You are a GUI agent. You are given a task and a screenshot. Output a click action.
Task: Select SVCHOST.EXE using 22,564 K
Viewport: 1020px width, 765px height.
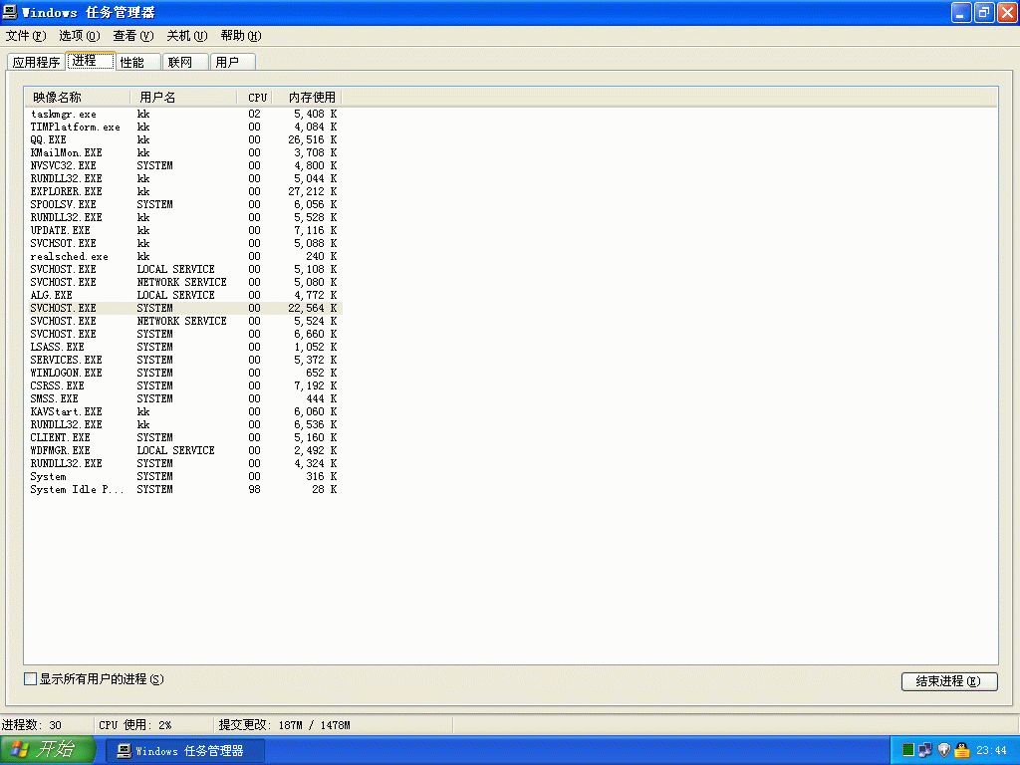coord(183,309)
